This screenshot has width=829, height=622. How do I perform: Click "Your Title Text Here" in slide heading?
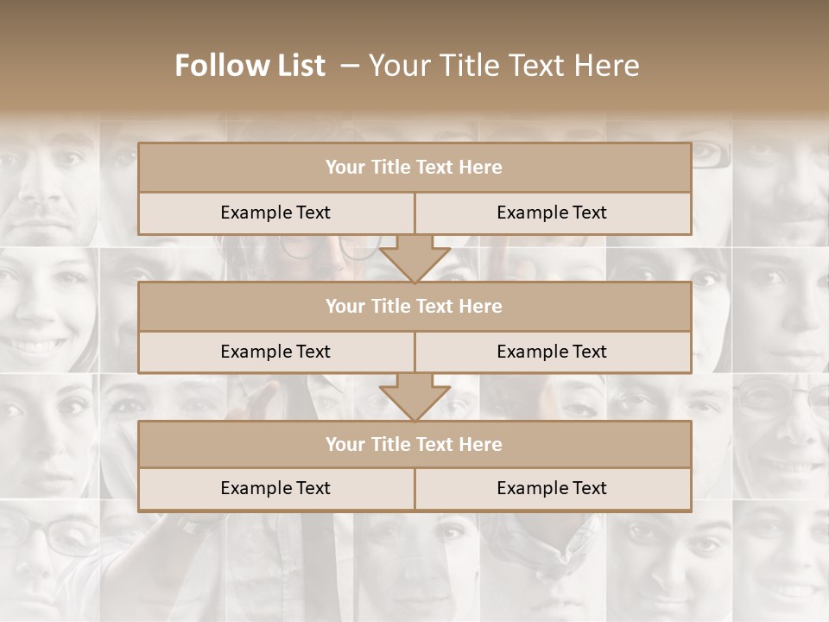pyautogui.click(x=503, y=66)
